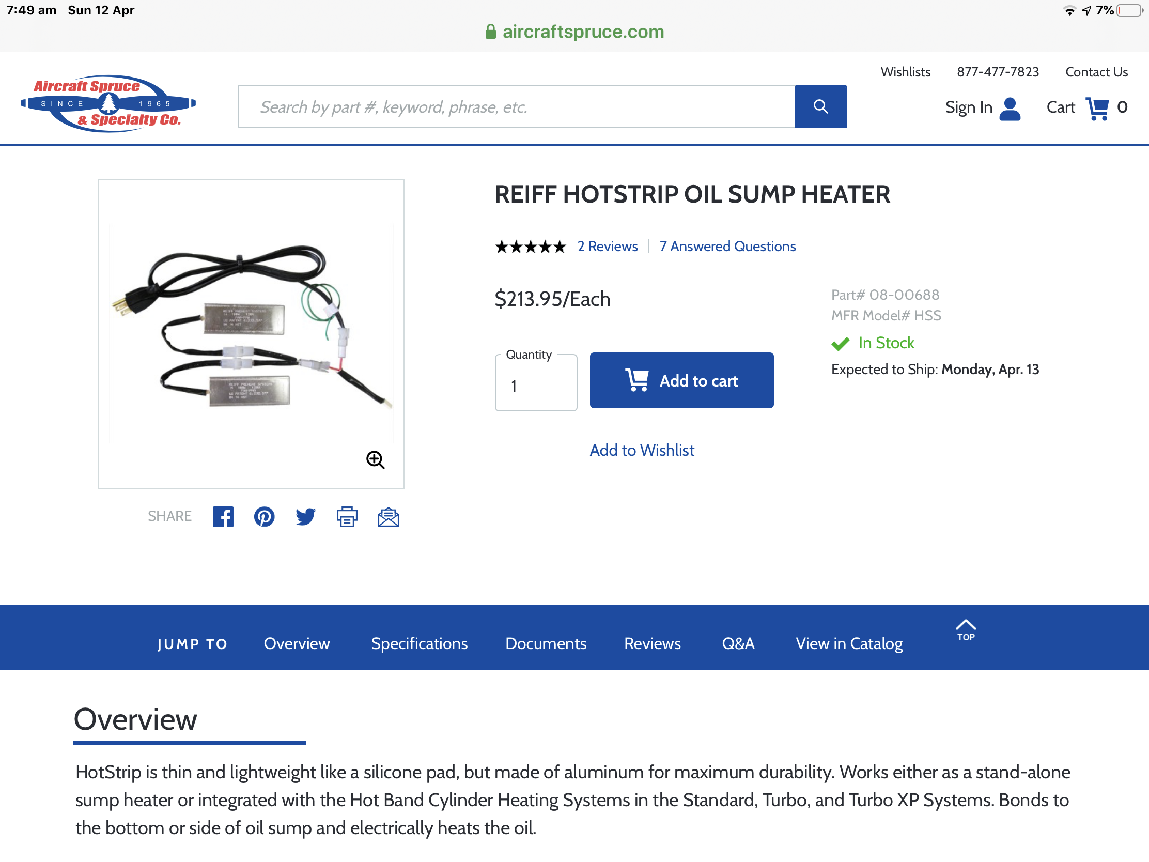
Task: Click the part search text box
Action: pyautogui.click(x=516, y=106)
